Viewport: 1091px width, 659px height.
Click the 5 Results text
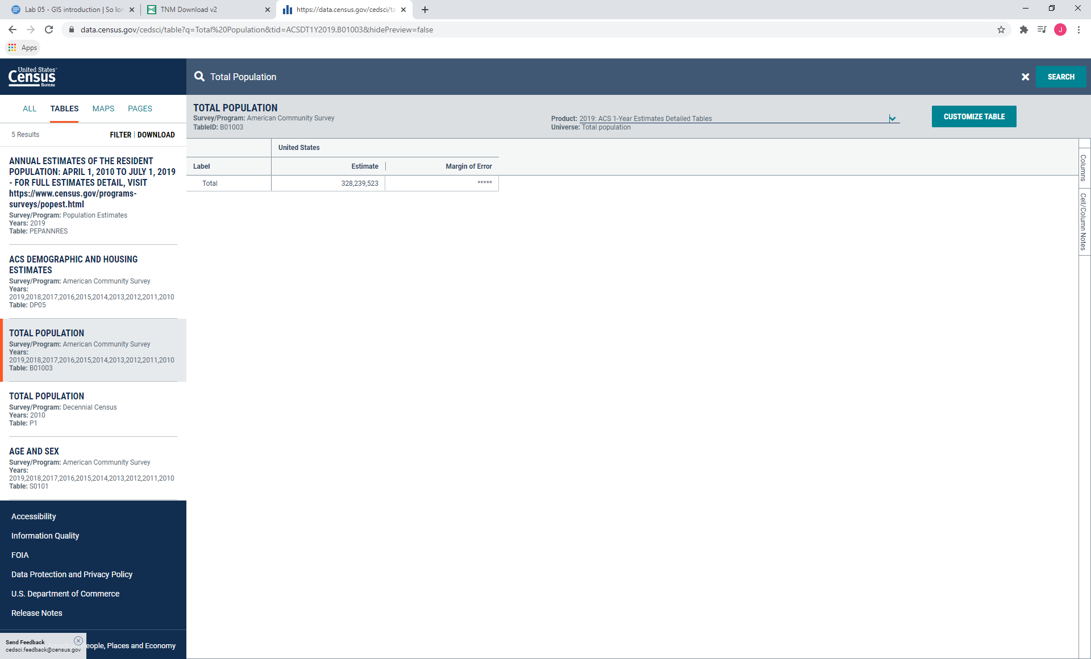coord(26,135)
